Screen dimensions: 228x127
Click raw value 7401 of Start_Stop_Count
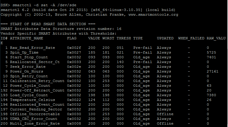tap(211, 57)
